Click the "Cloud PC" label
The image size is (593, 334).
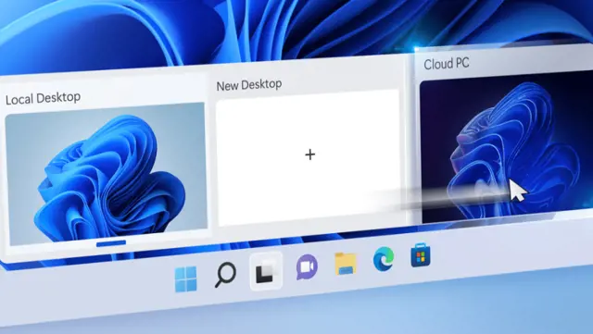coord(447,64)
